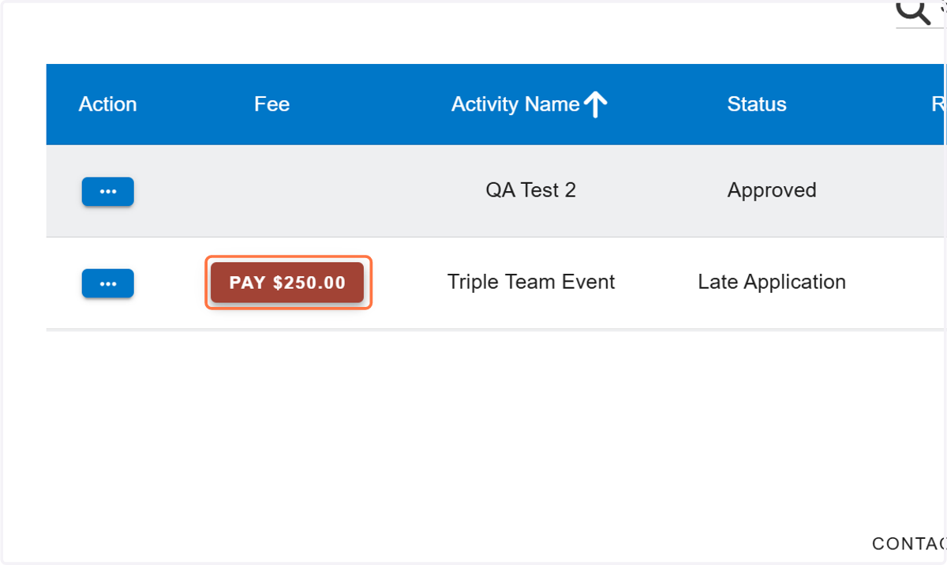Click the Fee column header

point(271,104)
